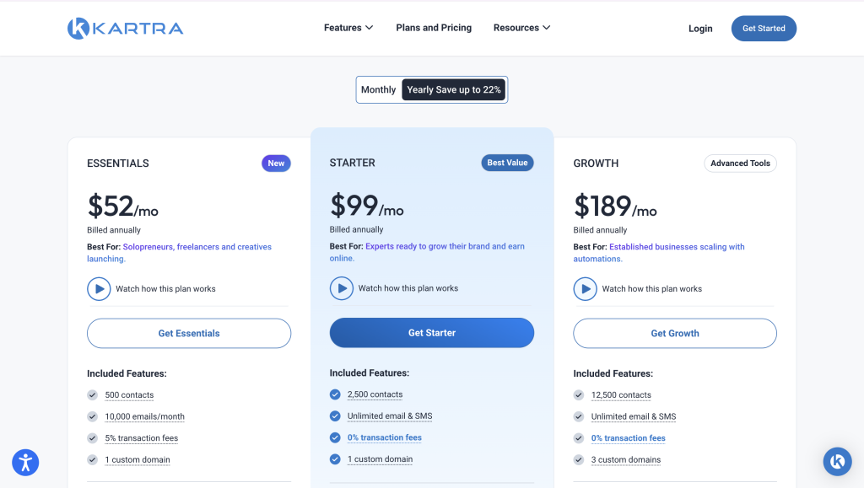Viewport: 864px width, 488px height.
Task: Click the Growth Advanced Tools badge
Action: point(740,164)
